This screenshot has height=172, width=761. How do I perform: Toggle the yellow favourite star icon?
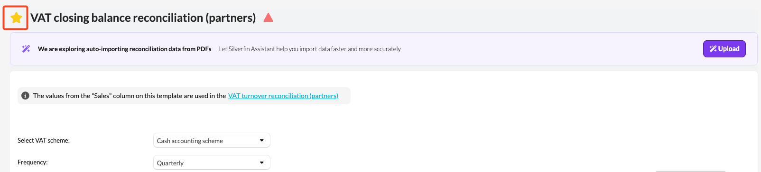pos(16,18)
